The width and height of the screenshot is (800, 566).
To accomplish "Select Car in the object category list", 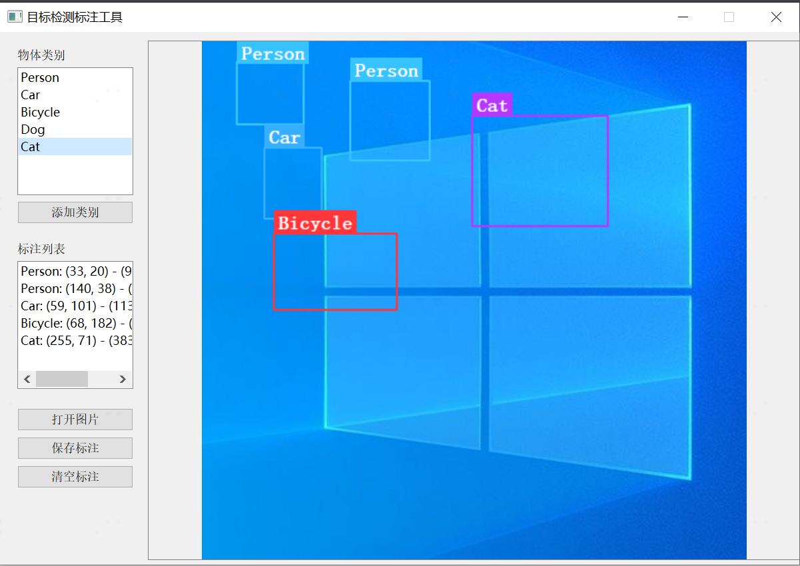I will [x=75, y=95].
